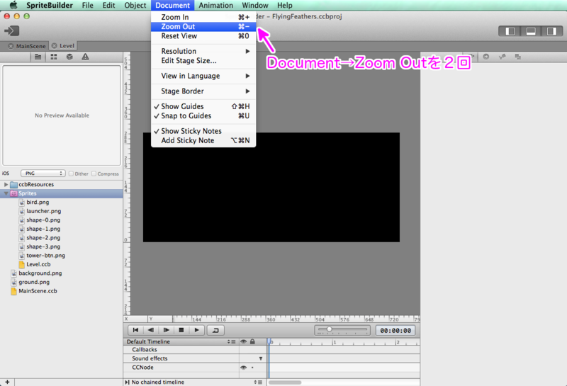Open the Apple menu

13,5
